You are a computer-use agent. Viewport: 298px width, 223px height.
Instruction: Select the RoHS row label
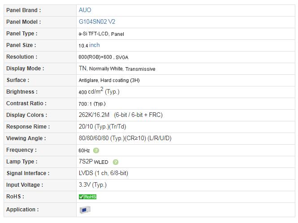(15, 197)
